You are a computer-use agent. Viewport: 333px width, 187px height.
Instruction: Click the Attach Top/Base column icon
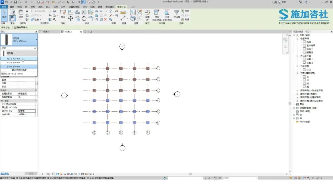click(157, 13)
